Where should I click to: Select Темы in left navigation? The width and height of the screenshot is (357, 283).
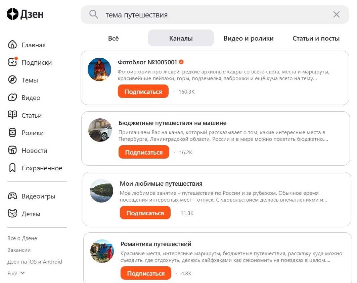[x=30, y=80]
